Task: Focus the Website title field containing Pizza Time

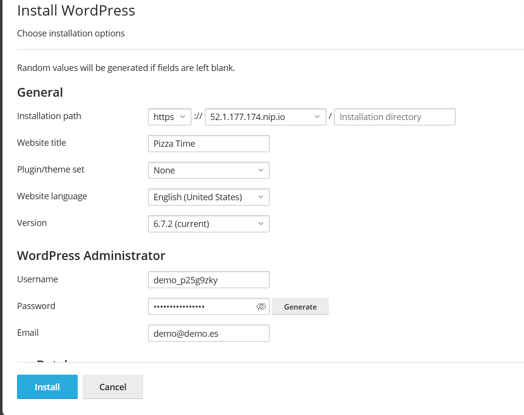Action: (208, 144)
